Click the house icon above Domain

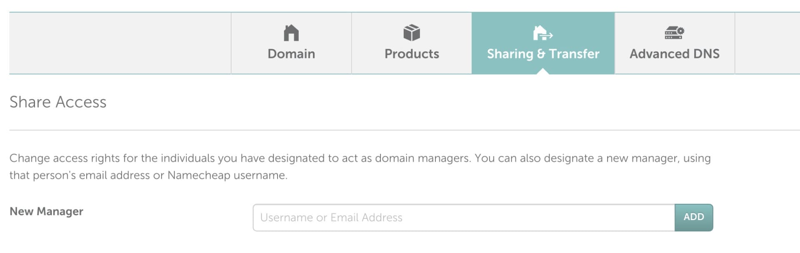click(x=291, y=33)
